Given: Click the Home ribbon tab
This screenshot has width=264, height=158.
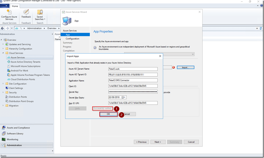Looking at the screenshot, I should (15, 6).
